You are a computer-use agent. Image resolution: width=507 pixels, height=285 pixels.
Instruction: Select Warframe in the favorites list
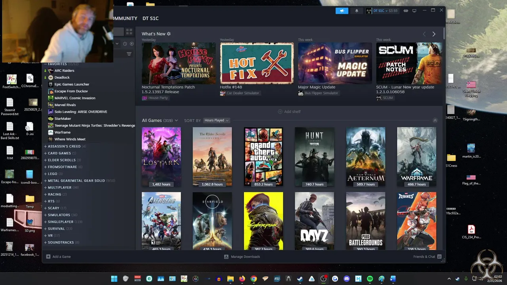[62, 132]
